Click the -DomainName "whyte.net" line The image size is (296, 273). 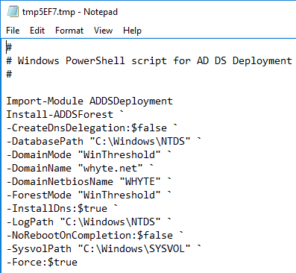click(x=80, y=168)
